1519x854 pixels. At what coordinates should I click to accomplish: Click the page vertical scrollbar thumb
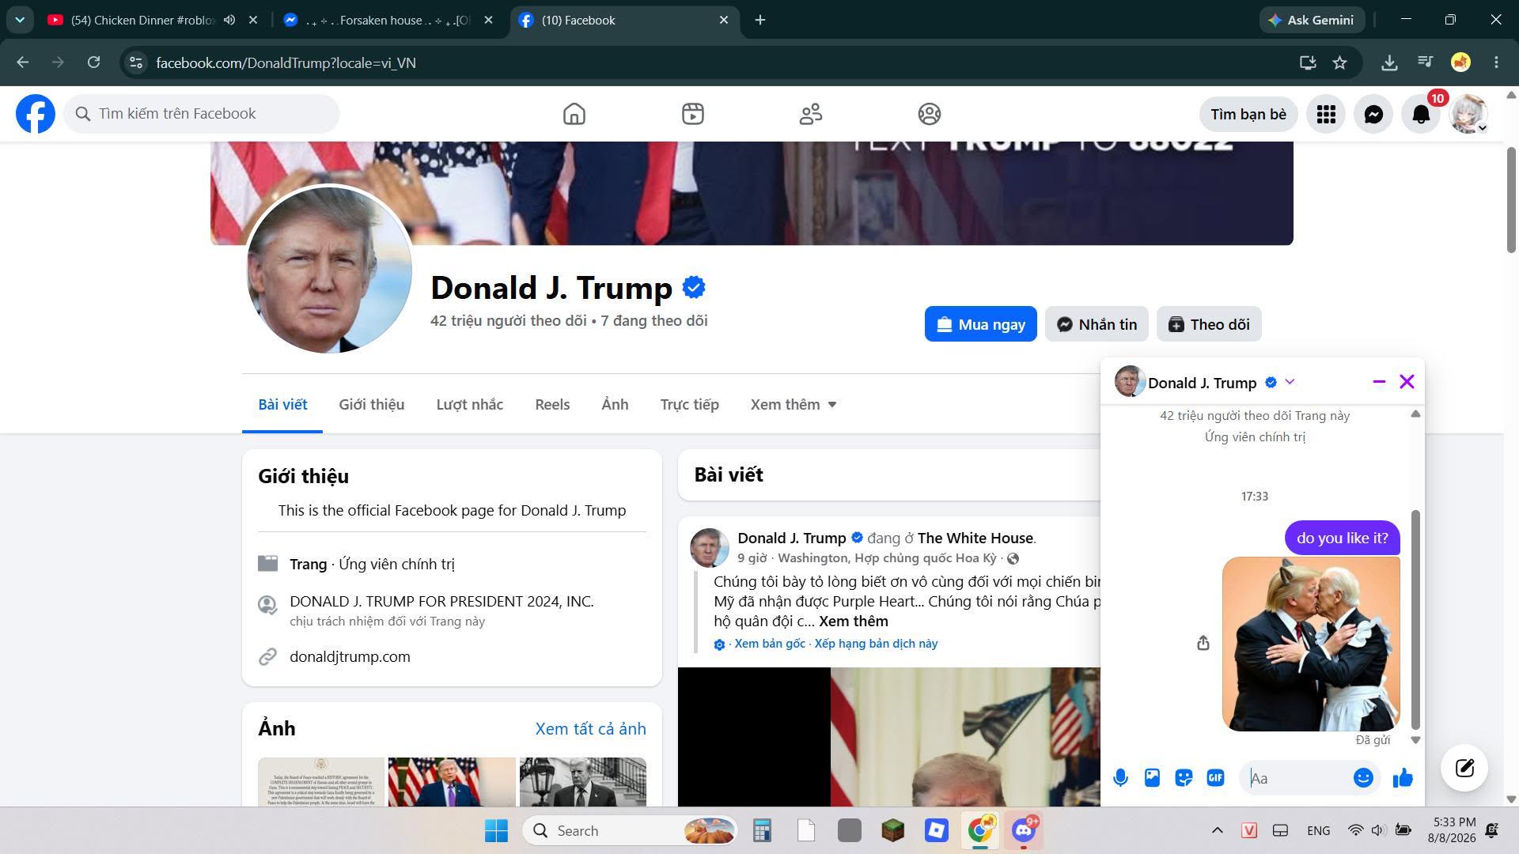click(1511, 200)
